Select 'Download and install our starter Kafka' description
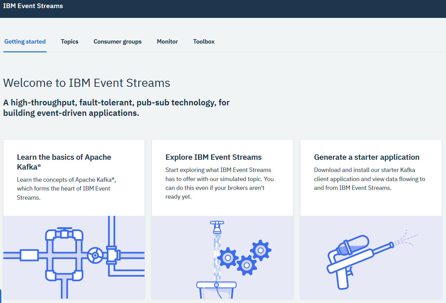Screen dimensions: 446x303 [369, 179]
